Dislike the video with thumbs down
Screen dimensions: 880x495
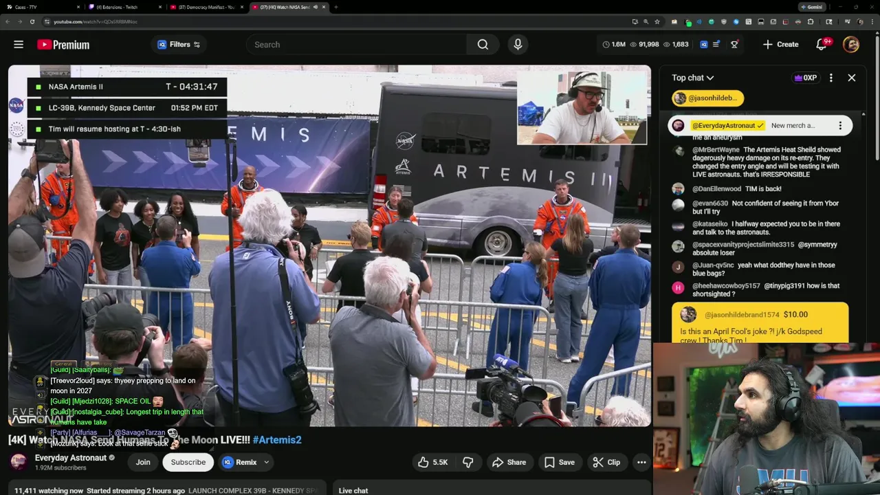click(467, 462)
